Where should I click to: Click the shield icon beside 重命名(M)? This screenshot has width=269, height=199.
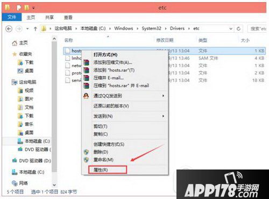pos(86,160)
